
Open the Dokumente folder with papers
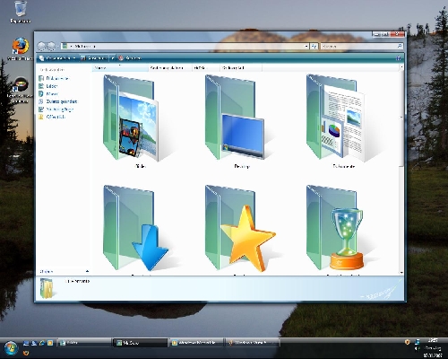pos(336,118)
